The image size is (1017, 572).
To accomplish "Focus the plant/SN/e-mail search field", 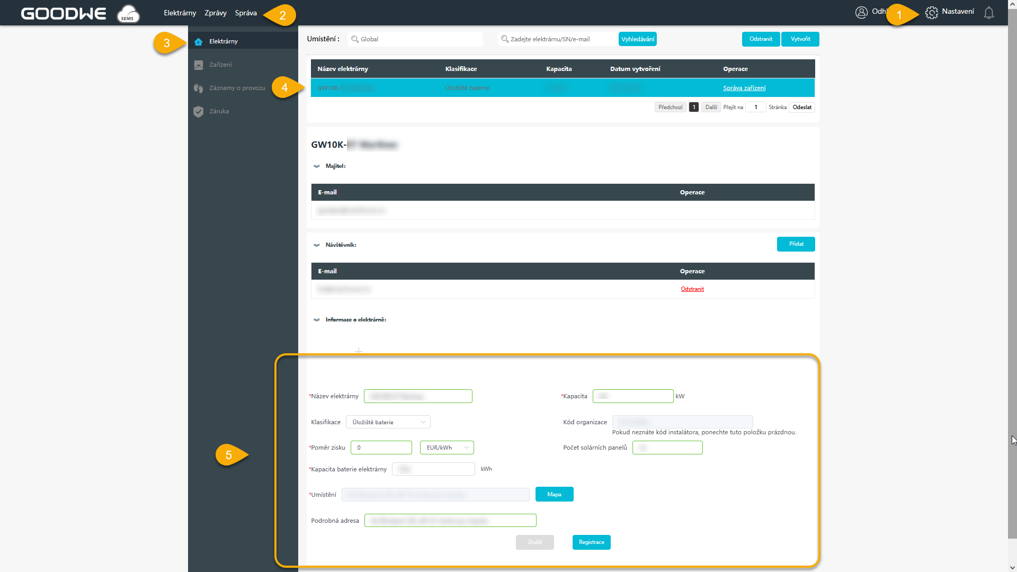I will (x=557, y=39).
